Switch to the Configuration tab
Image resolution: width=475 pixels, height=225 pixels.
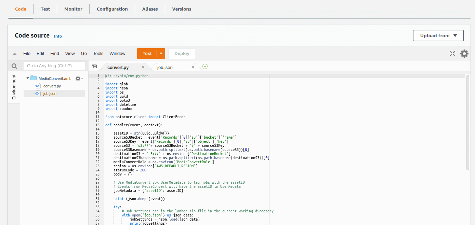pos(112,9)
